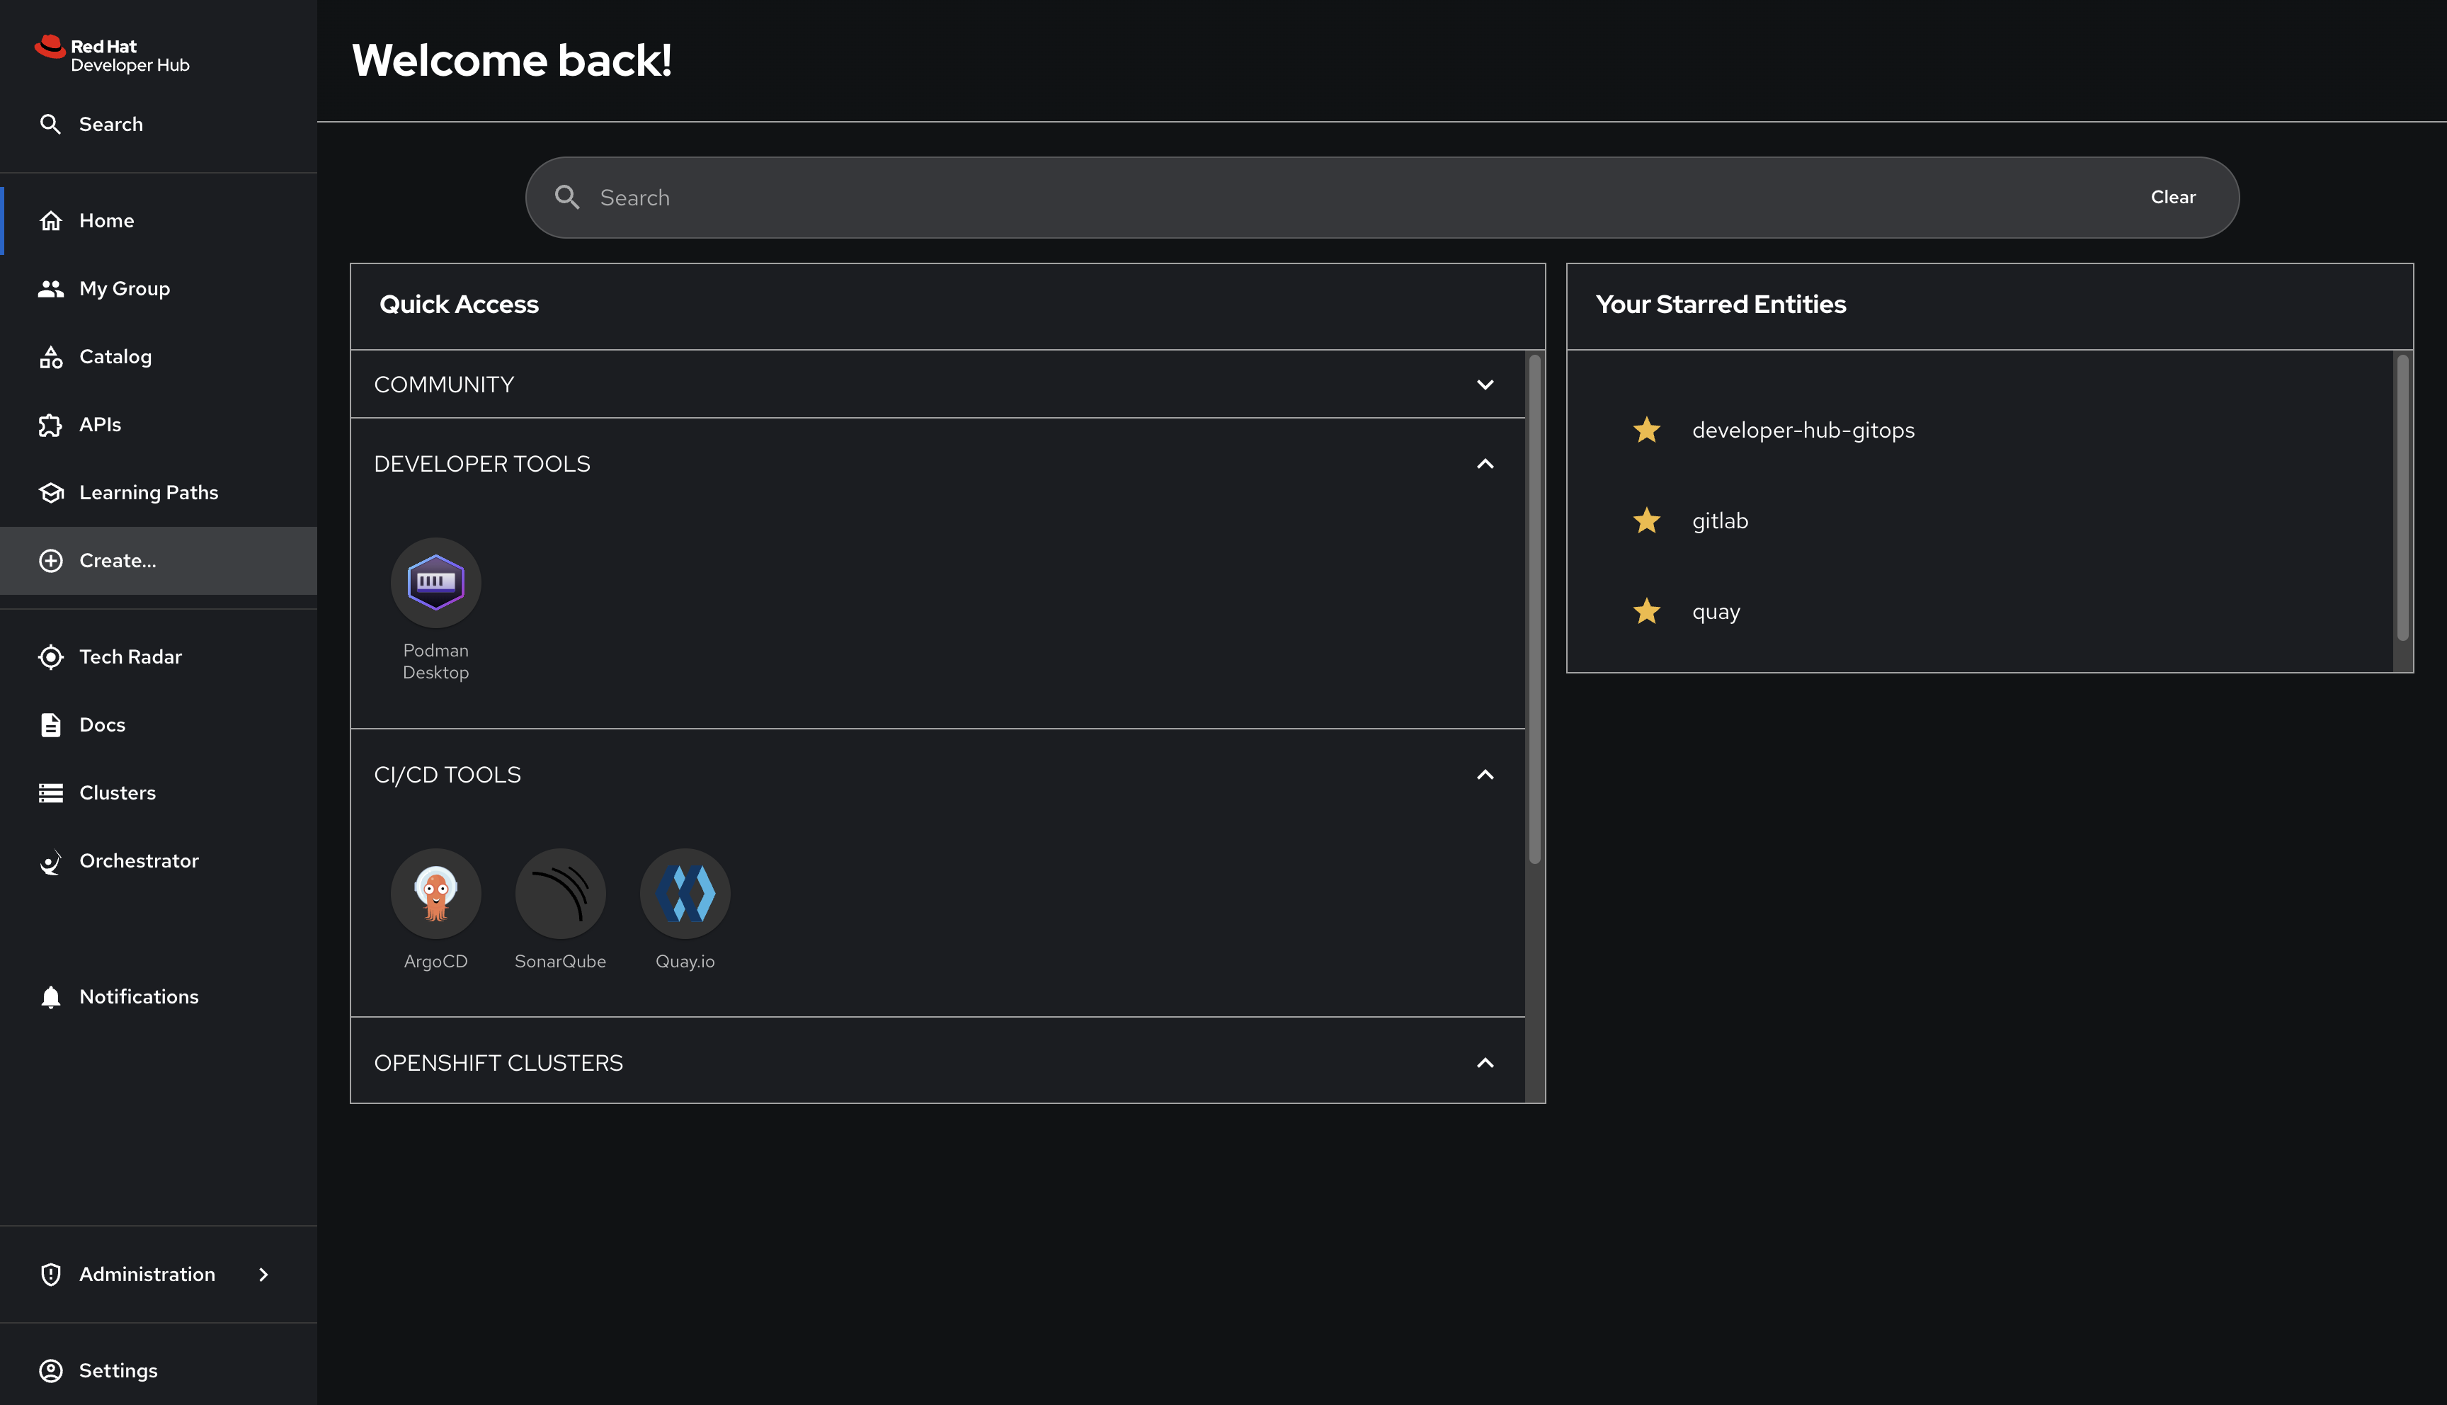Collapse the OPENSHIFT CLUSTERS section
This screenshot has height=1405, width=2447.
point(1484,1062)
